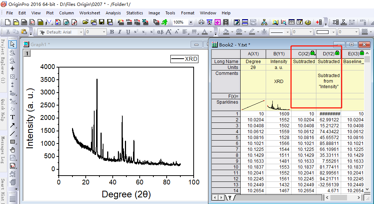
Task: Open the Statistics menu
Action: 135,13
